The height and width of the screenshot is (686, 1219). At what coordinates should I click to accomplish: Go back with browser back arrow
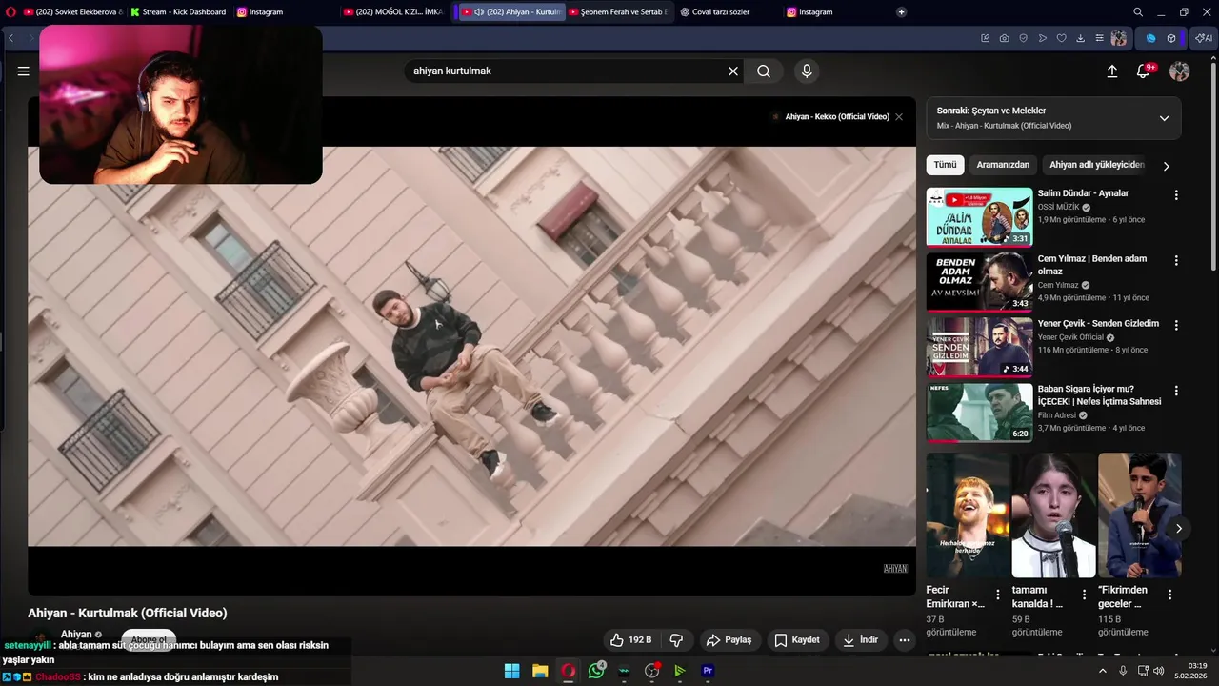11,38
